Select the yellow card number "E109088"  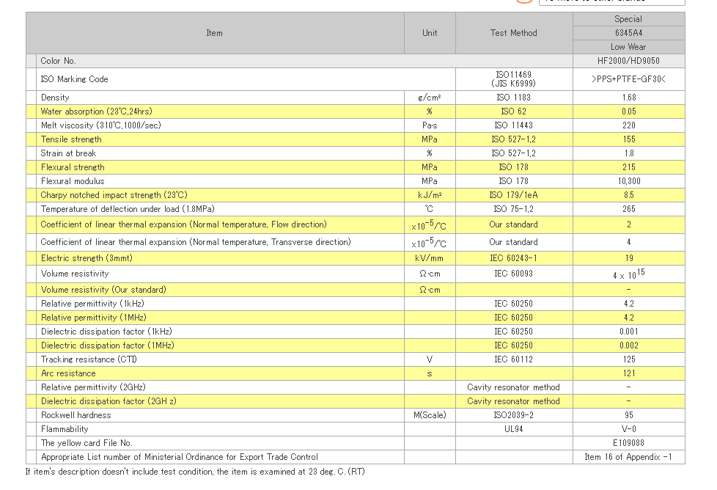tap(628, 443)
